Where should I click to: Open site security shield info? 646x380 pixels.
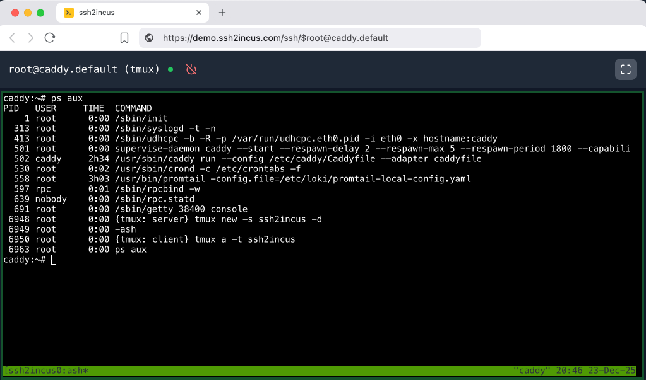pyautogui.click(x=148, y=38)
